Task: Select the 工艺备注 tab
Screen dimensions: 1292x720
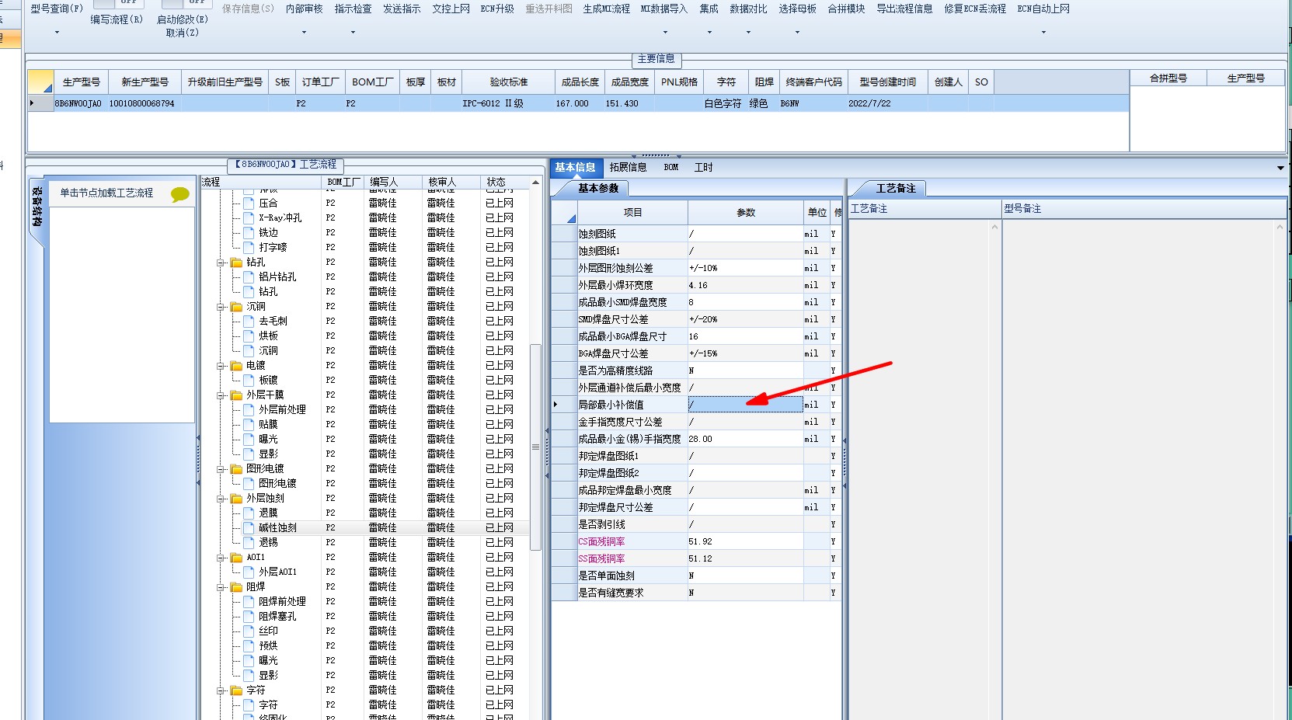Action: pos(896,188)
